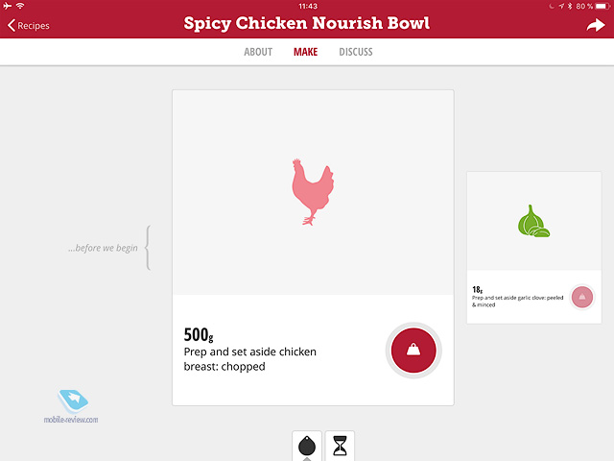614x461 pixels.
Task: Tap pink weigh button on garlic card
Action: click(582, 297)
